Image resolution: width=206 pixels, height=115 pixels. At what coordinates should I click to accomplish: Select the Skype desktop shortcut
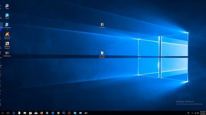click(x=7, y=16)
